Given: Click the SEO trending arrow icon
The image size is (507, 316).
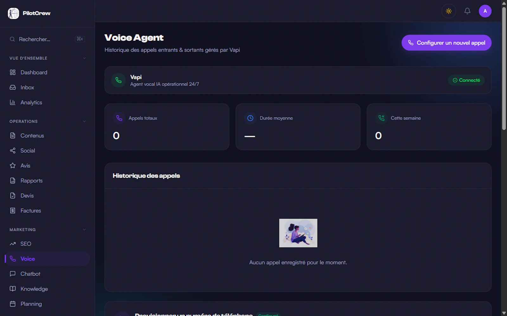Looking at the screenshot, I should click(x=13, y=244).
